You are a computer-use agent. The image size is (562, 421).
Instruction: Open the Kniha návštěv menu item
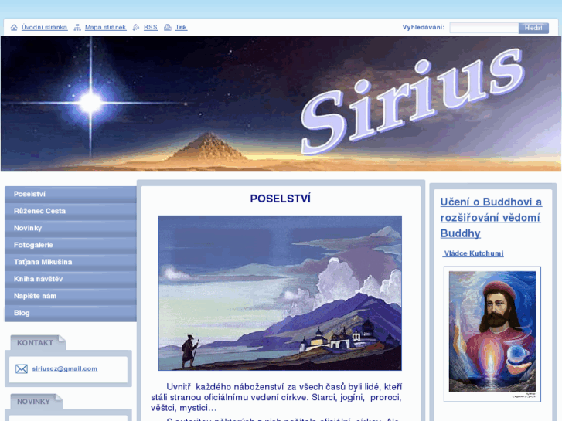click(x=70, y=279)
